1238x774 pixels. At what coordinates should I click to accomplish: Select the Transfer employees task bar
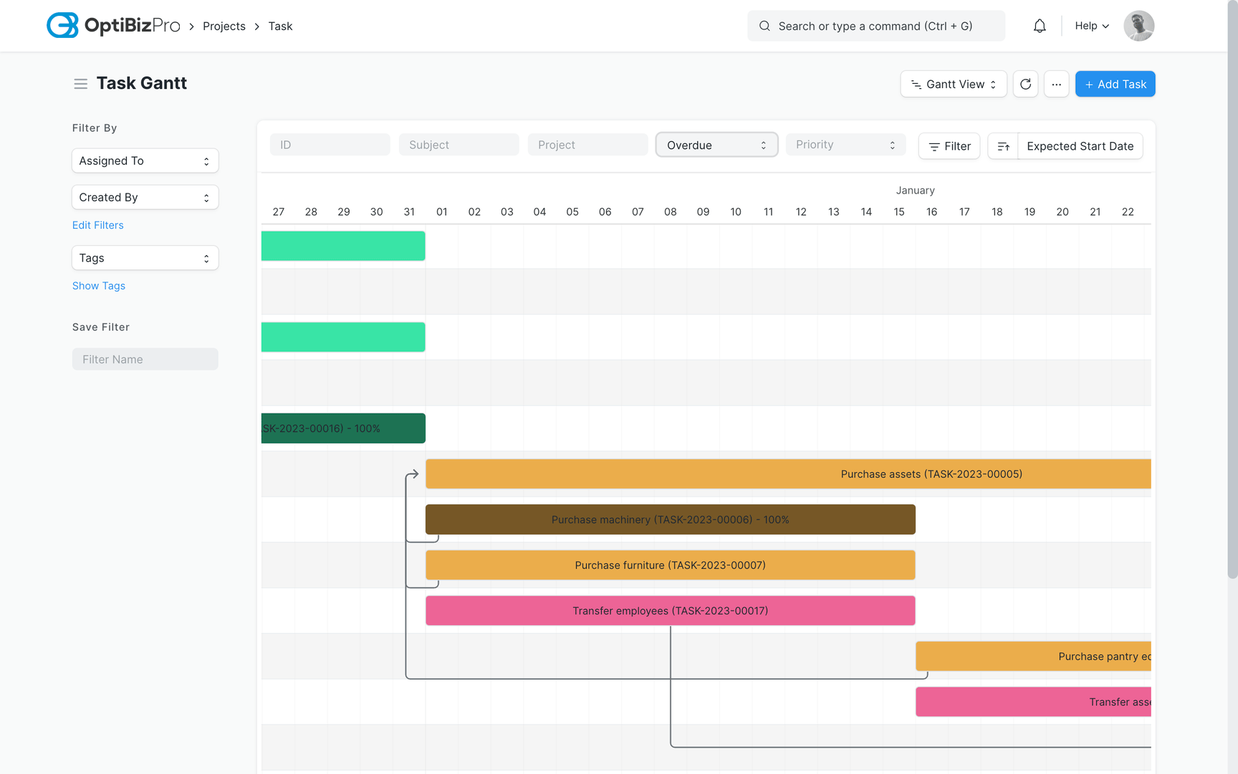669,611
